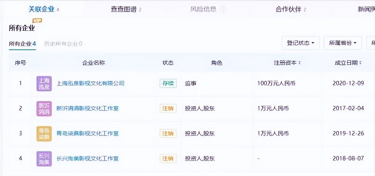Click the orange 青岛 company logo icon
375x176 pixels.
[x=44, y=134]
